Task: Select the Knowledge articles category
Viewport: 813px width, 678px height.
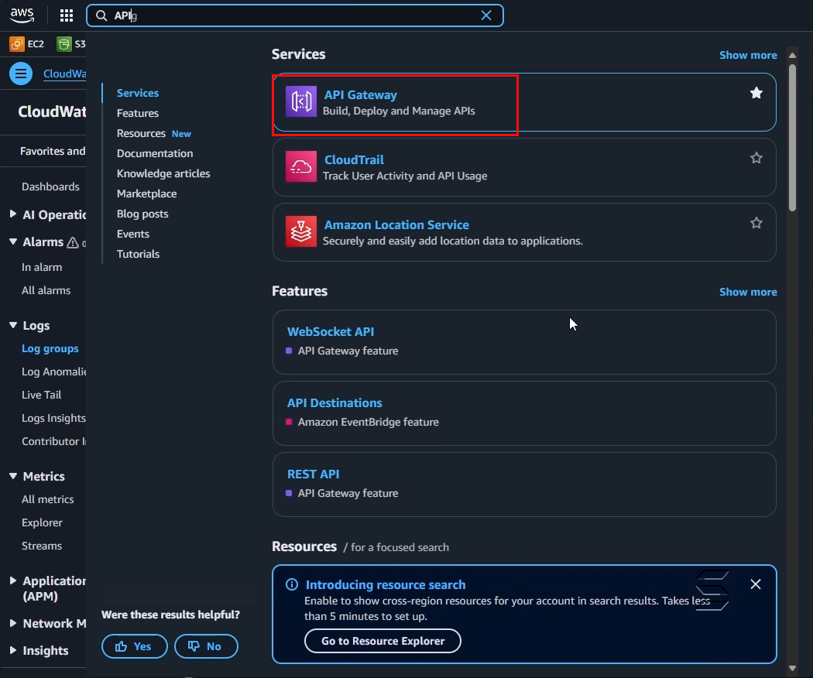Action: [x=163, y=173]
